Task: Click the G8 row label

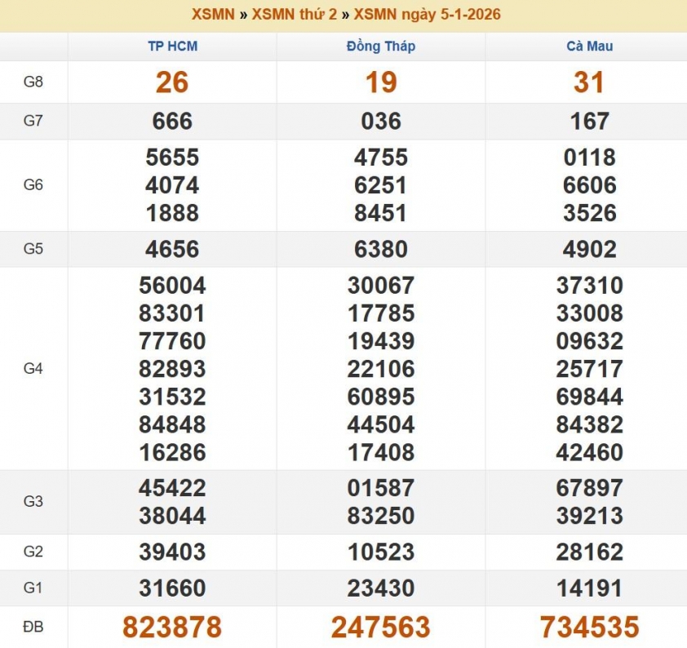Action: pyautogui.click(x=33, y=82)
